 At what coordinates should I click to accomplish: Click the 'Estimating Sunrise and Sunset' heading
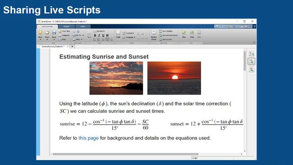point(104,57)
